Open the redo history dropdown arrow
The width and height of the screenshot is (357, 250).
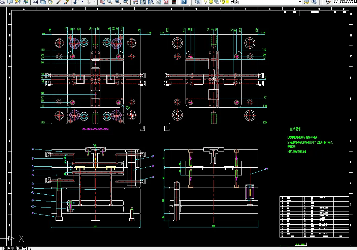[x=94, y=1]
